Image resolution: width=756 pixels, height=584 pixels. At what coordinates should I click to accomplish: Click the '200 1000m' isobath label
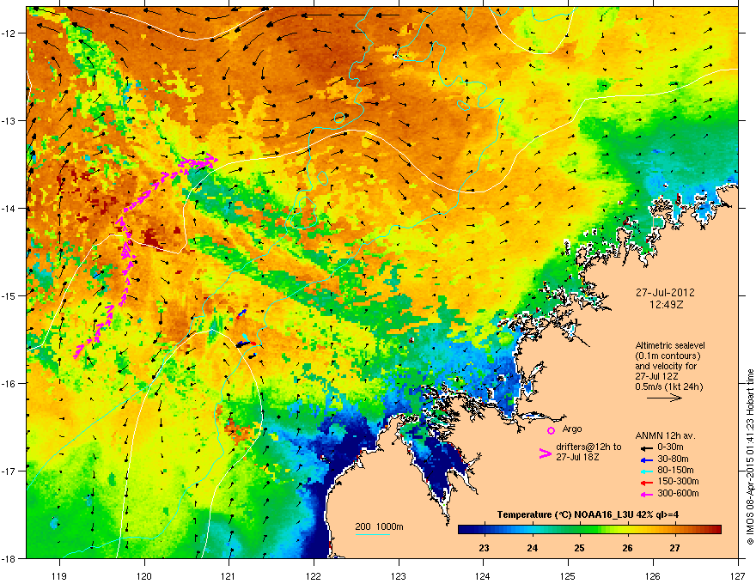pos(379,526)
